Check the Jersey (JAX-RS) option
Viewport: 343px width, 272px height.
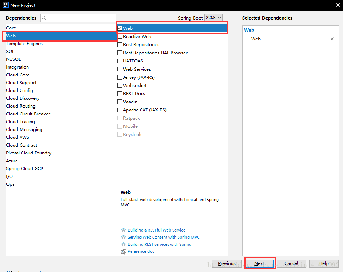[120, 77]
